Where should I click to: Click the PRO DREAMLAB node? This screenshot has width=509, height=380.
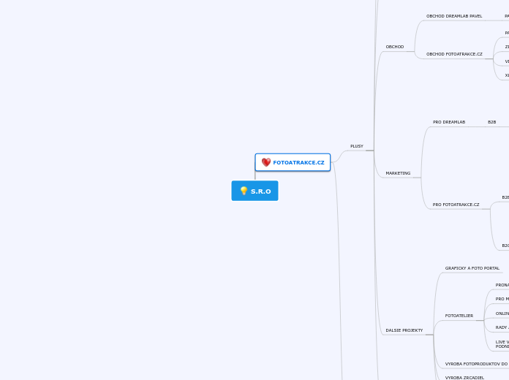449,122
